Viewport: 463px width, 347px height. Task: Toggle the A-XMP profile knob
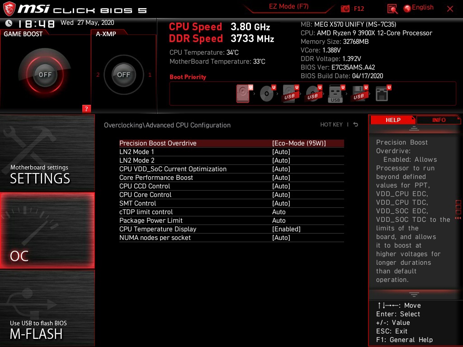(123, 75)
